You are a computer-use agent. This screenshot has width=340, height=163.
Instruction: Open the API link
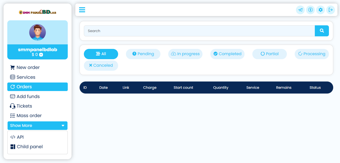pos(20,137)
